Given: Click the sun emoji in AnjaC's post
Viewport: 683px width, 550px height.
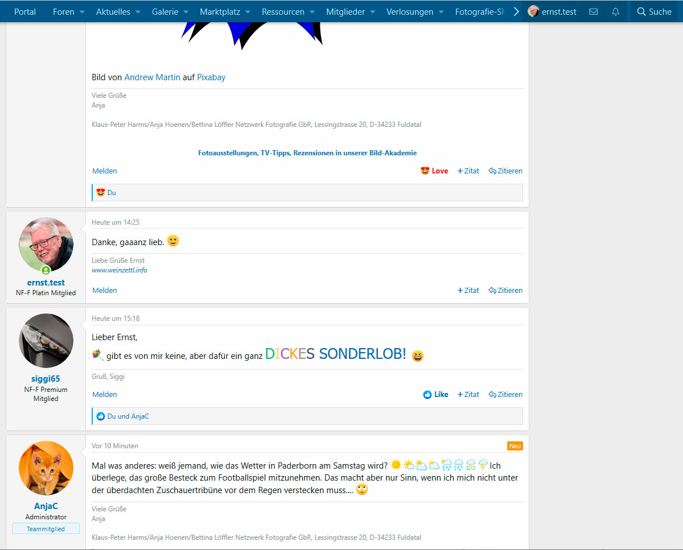Looking at the screenshot, I should tap(396, 465).
